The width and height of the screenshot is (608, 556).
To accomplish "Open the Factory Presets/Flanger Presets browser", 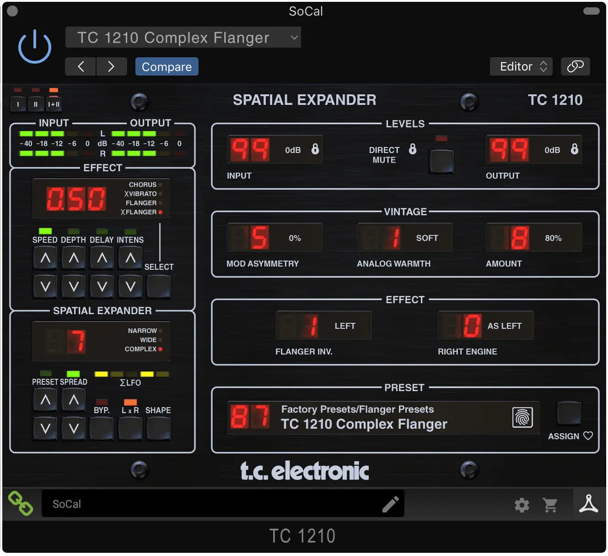I will pos(364,418).
